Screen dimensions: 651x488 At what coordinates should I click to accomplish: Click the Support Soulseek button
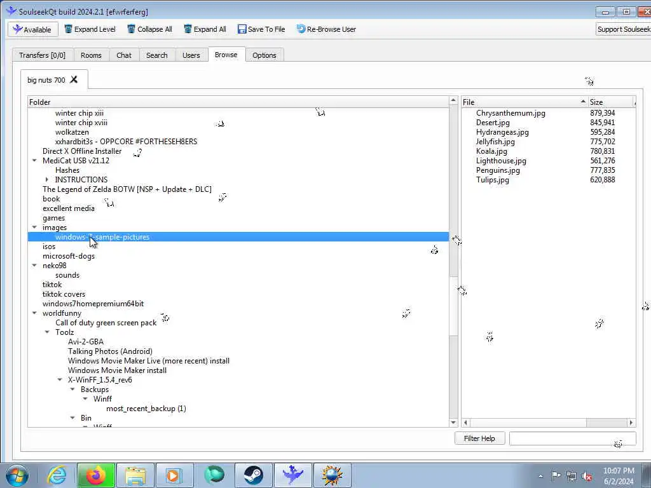[x=623, y=29]
